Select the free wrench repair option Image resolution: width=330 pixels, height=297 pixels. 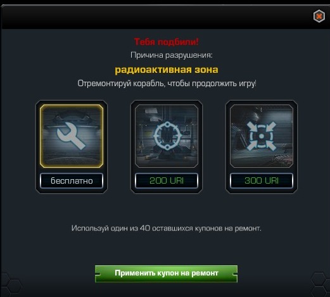click(x=72, y=136)
